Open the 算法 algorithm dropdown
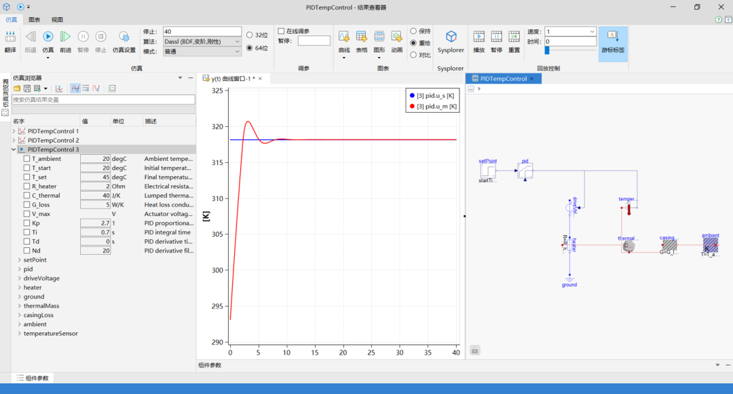The height and width of the screenshot is (394, 733). click(x=202, y=41)
